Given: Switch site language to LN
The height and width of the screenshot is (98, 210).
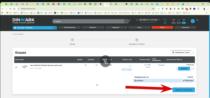Looking at the screenshot, I should pos(165,23).
